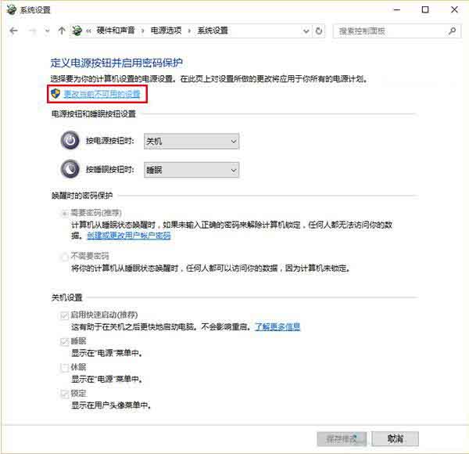Click the 搜索控制面板 search field

pyautogui.click(x=389, y=31)
